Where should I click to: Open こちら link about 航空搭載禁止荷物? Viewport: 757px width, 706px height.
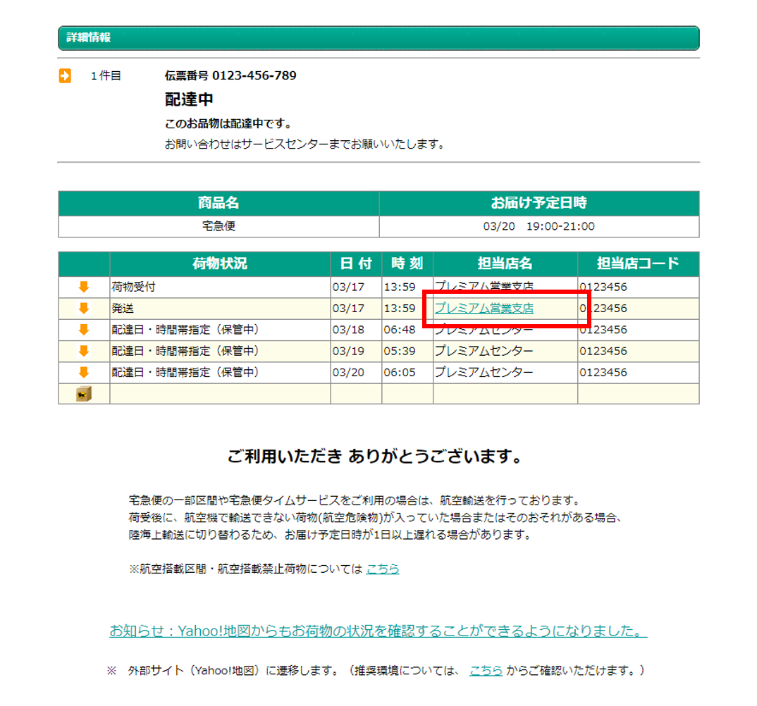click(x=382, y=569)
